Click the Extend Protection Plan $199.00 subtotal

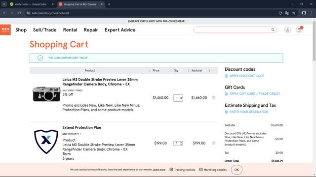point(199,143)
